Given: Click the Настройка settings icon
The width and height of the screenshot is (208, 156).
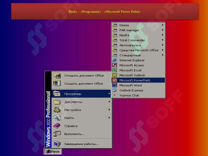Looking at the screenshot, I should pyautogui.click(x=57, y=110).
